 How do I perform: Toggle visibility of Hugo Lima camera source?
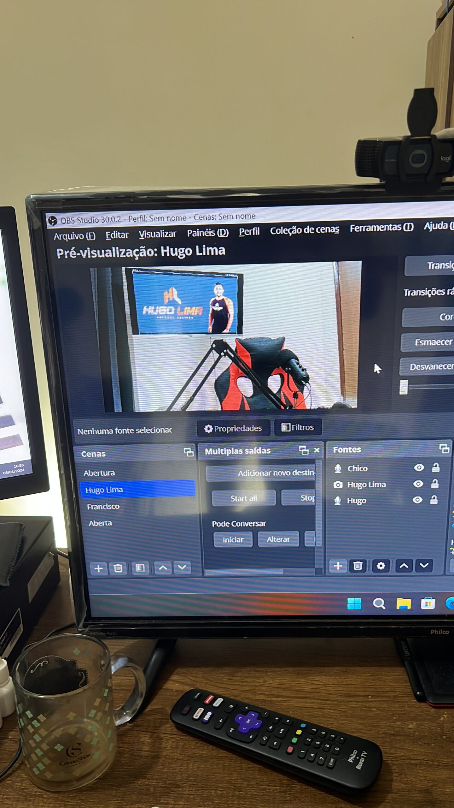[x=418, y=484]
